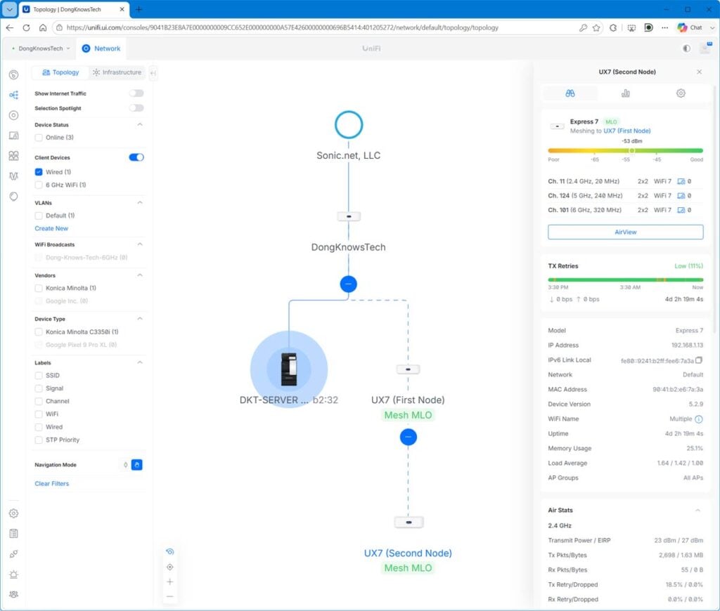The image size is (720, 611).
Task: Click the map zoom in plus button
Action: point(170,582)
